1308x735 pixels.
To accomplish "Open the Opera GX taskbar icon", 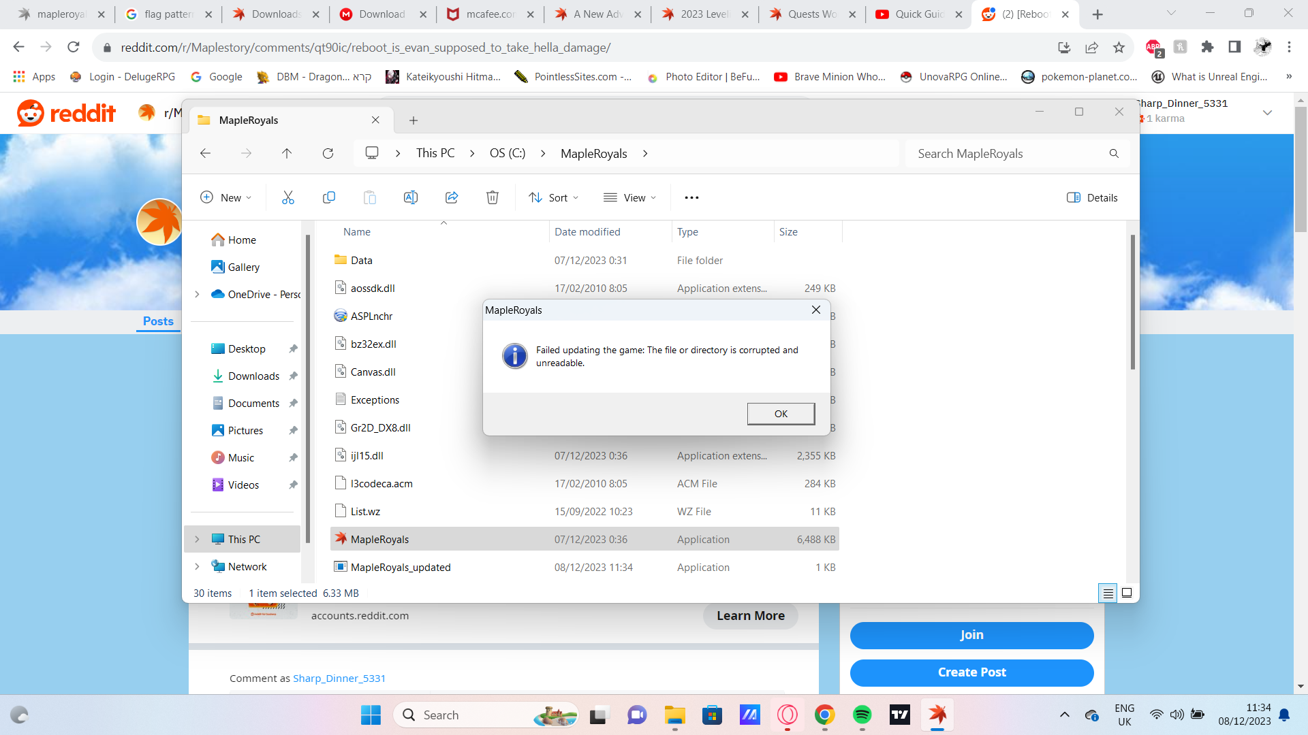I will tap(787, 715).
